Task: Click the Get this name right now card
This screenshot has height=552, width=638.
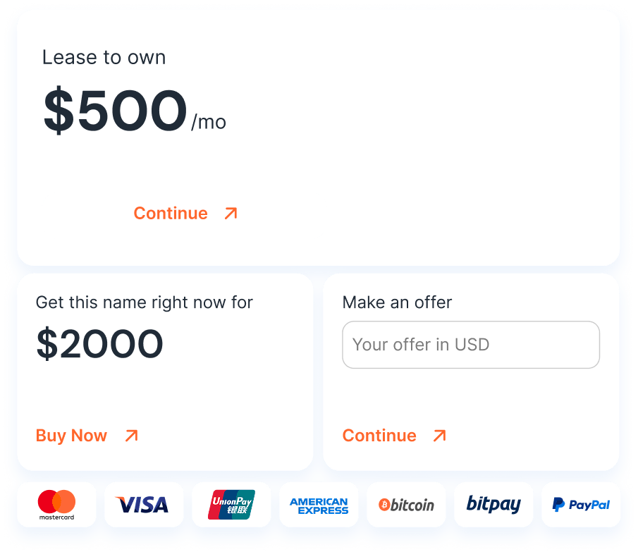Action: pos(165,372)
